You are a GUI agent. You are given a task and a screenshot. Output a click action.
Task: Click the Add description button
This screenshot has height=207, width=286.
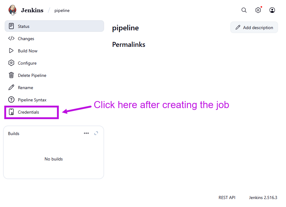tap(254, 28)
